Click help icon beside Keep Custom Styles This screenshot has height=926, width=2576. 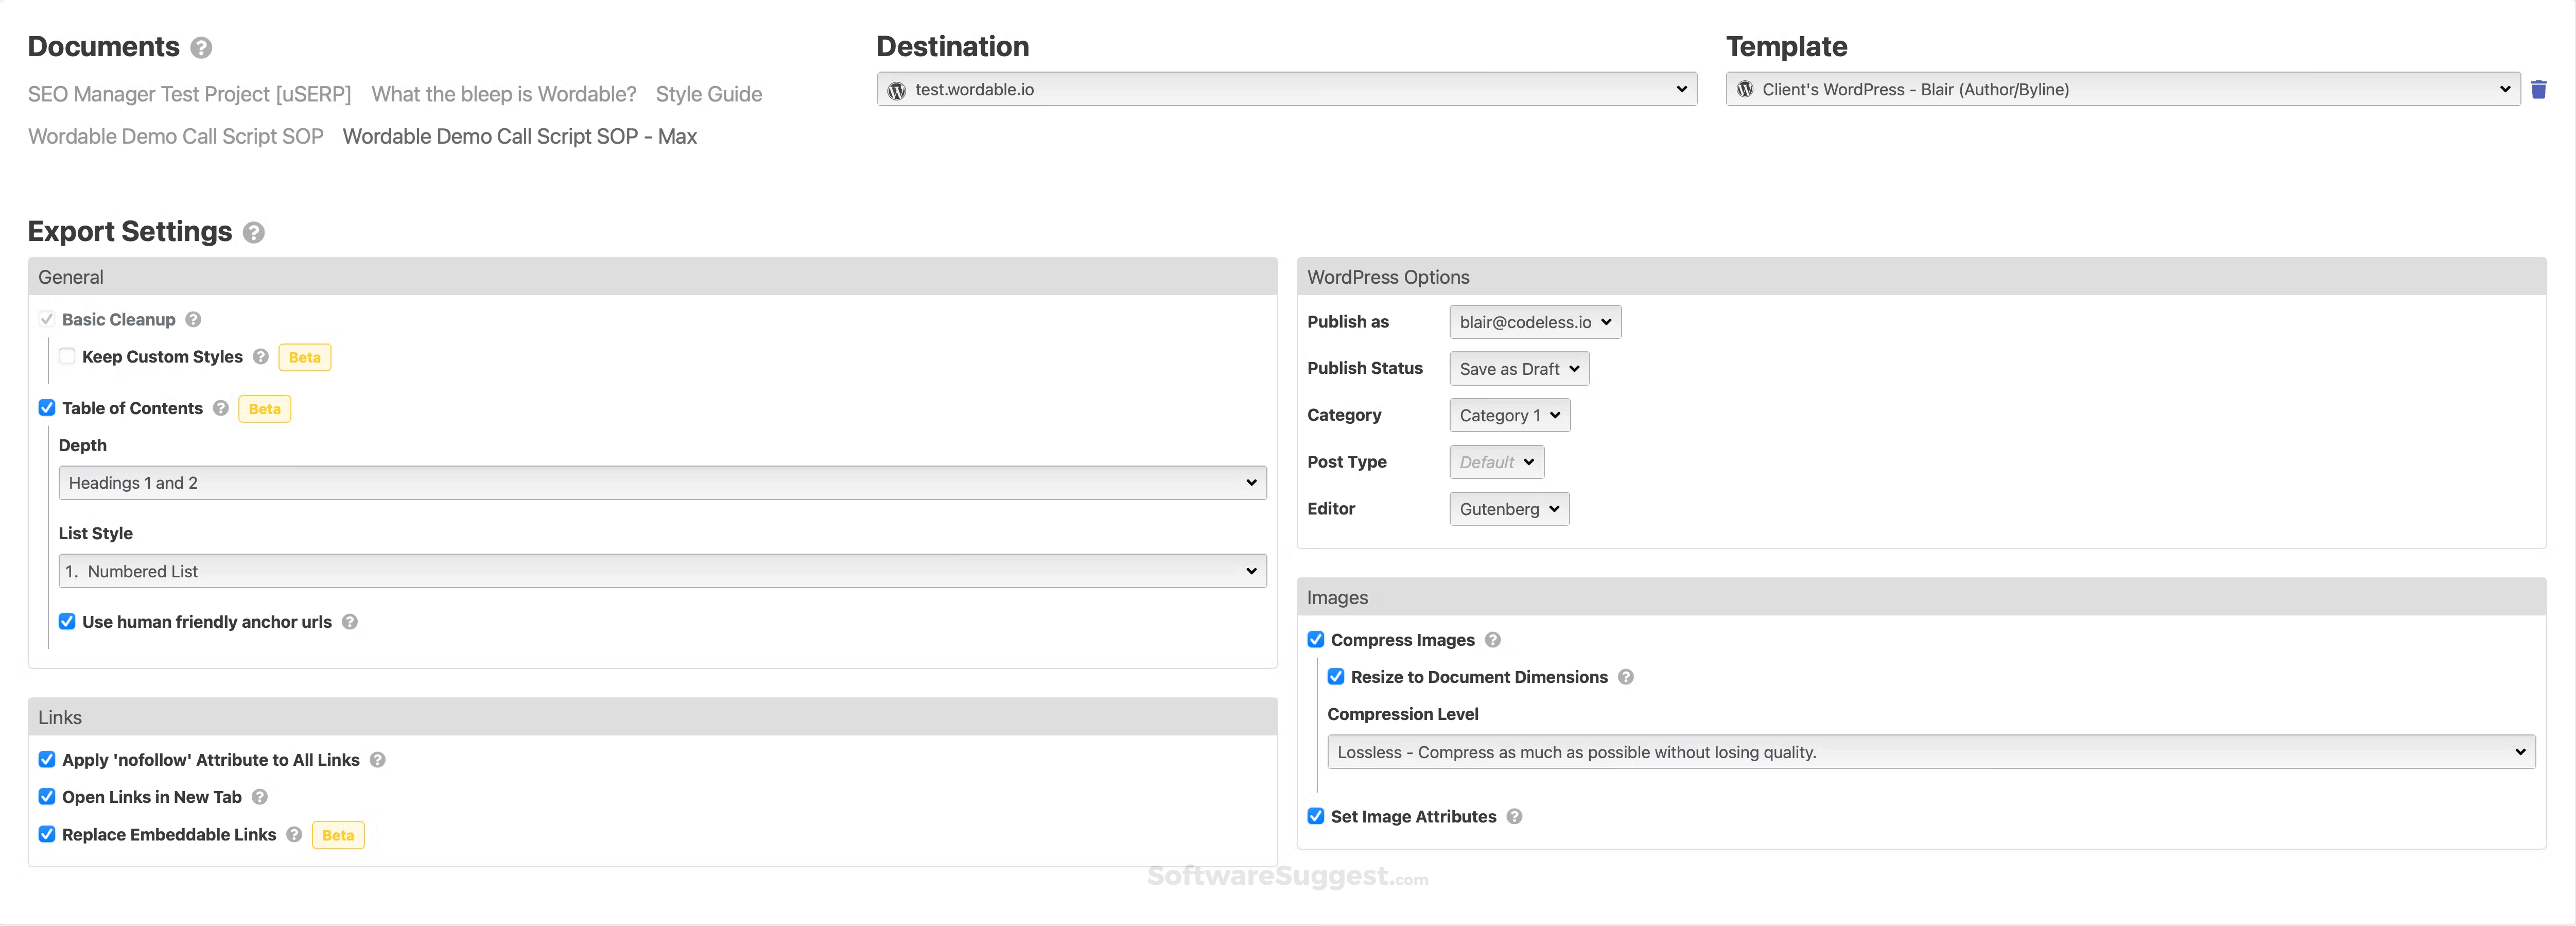coord(261,357)
